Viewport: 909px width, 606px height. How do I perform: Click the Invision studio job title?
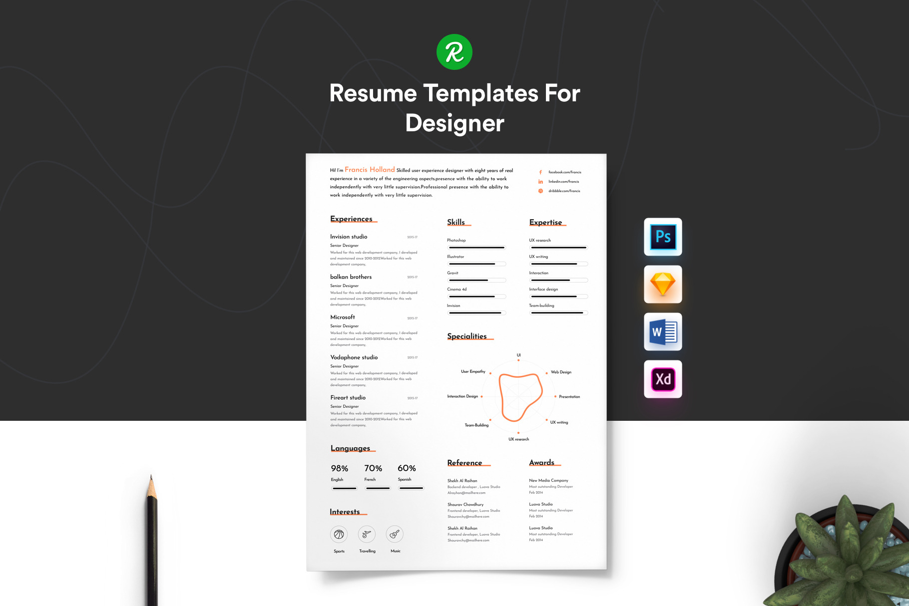click(349, 237)
